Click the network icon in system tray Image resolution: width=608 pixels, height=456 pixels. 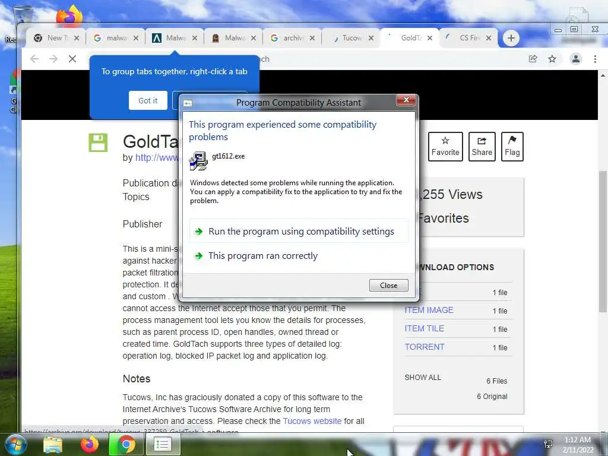point(548,444)
